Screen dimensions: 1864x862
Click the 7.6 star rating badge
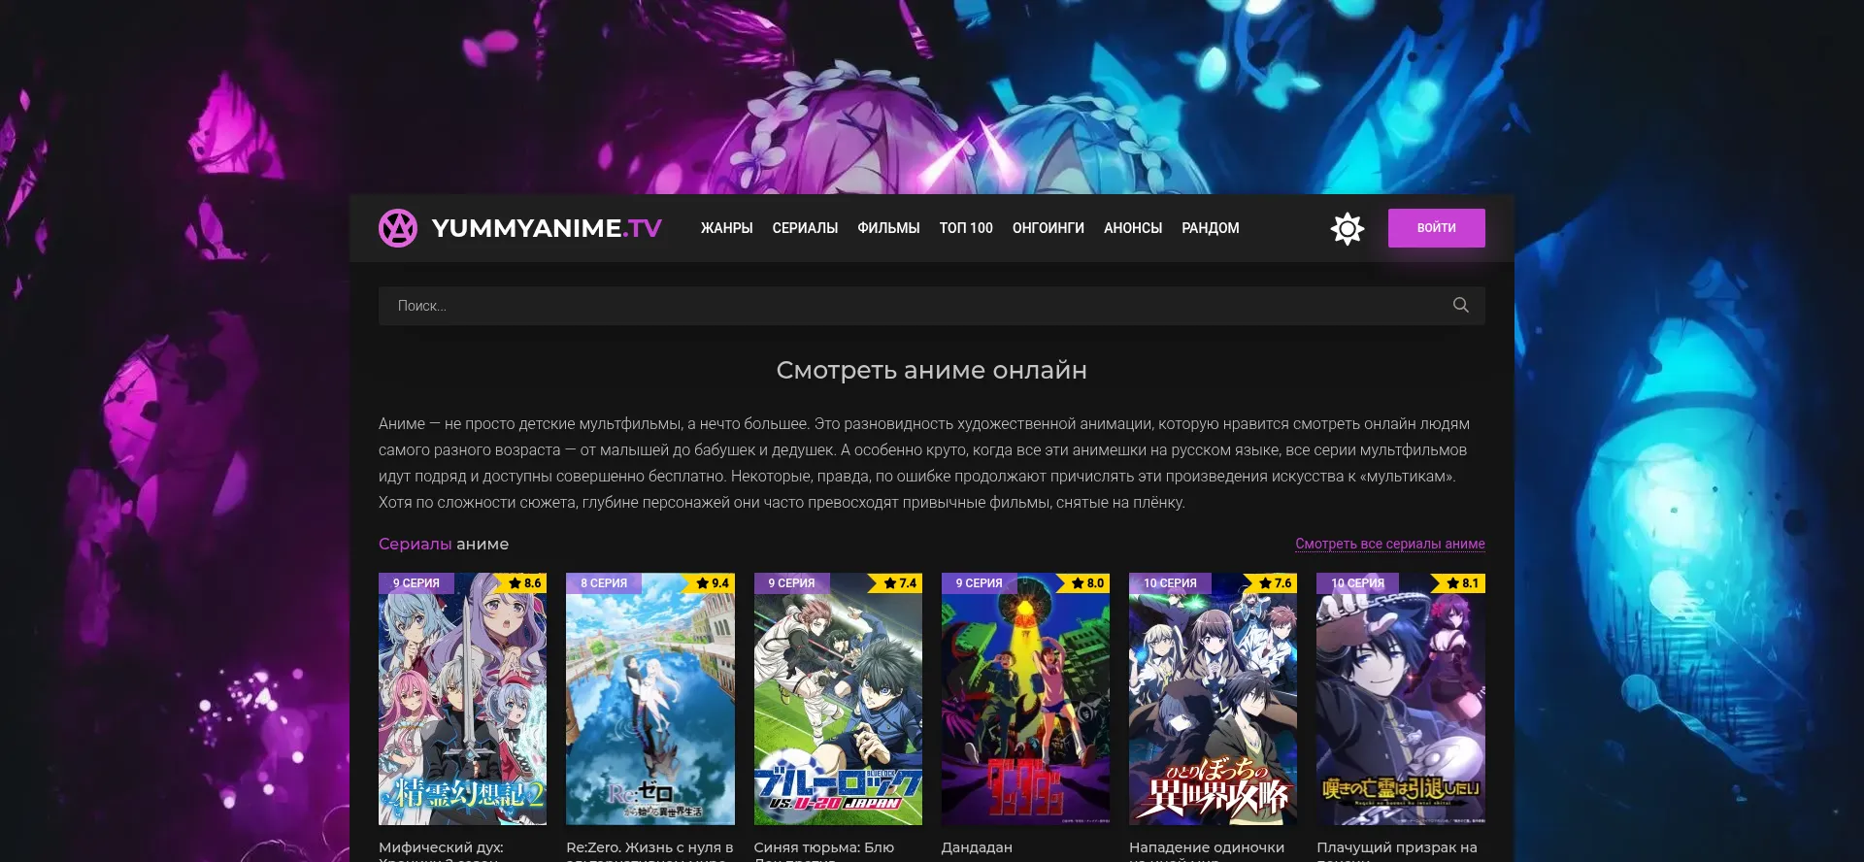(1275, 583)
